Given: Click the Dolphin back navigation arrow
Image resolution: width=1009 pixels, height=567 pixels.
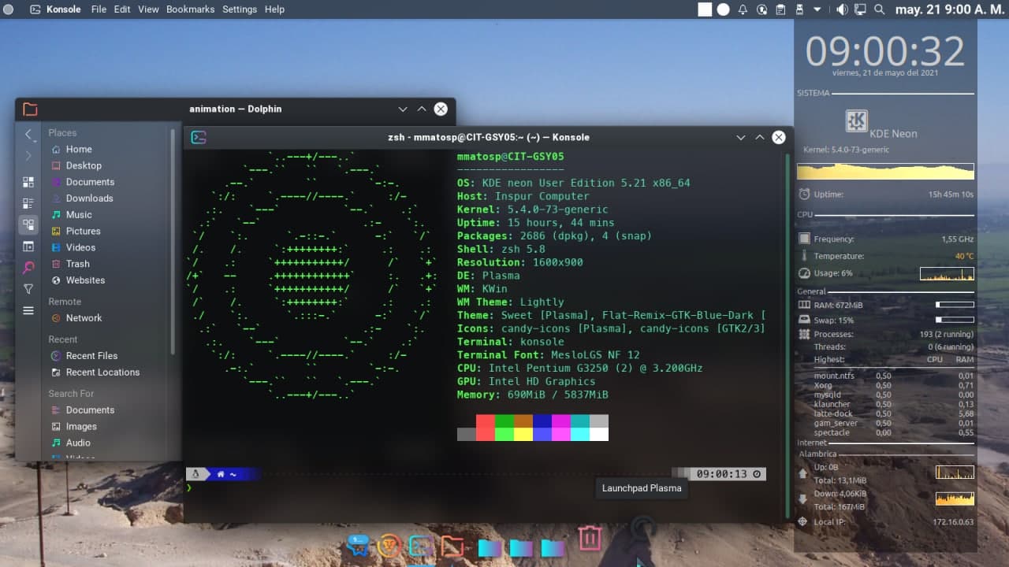Looking at the screenshot, I should (28, 135).
